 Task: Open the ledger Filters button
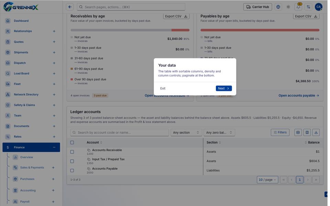click(x=280, y=133)
